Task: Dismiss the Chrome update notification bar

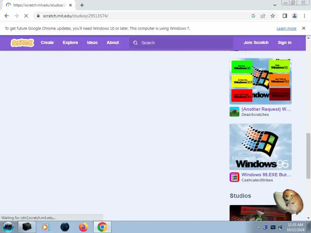Action: pos(304,28)
